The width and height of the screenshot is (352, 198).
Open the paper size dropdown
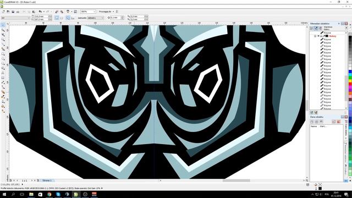click(29, 18)
